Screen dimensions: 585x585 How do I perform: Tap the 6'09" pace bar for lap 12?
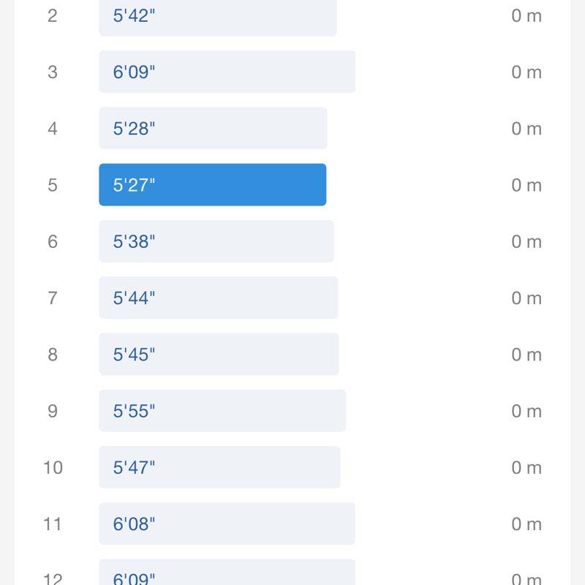coord(227,574)
